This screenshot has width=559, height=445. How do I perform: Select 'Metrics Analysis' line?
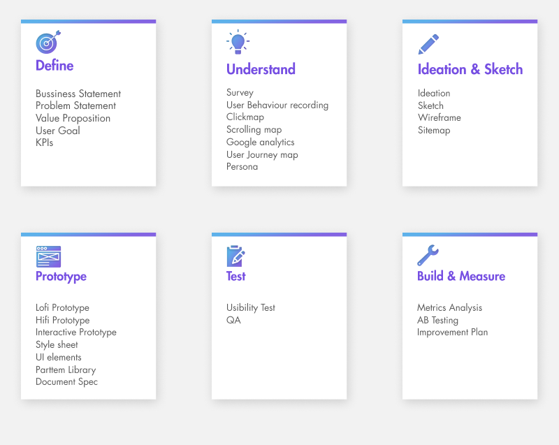449,308
